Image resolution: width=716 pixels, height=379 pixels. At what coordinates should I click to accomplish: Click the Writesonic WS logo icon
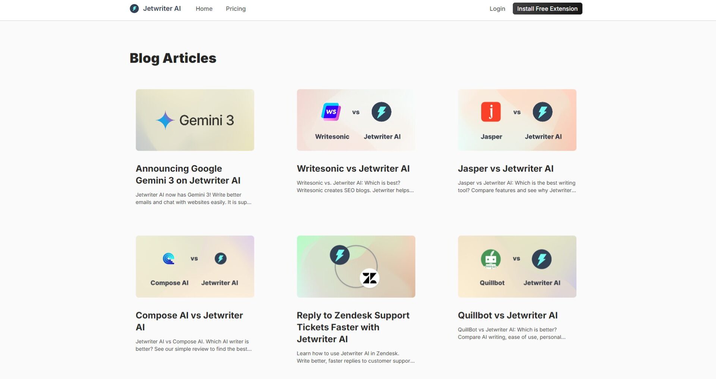tap(331, 112)
